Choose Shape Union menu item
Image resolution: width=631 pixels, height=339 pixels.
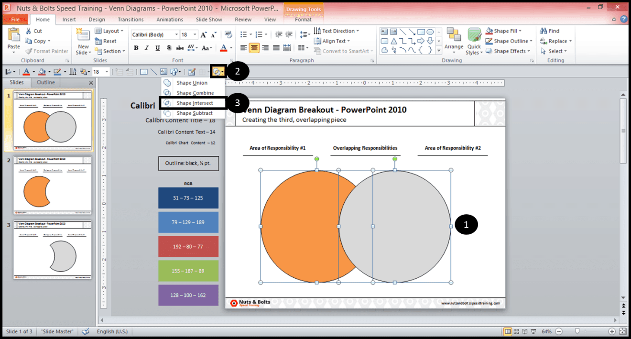click(x=193, y=83)
